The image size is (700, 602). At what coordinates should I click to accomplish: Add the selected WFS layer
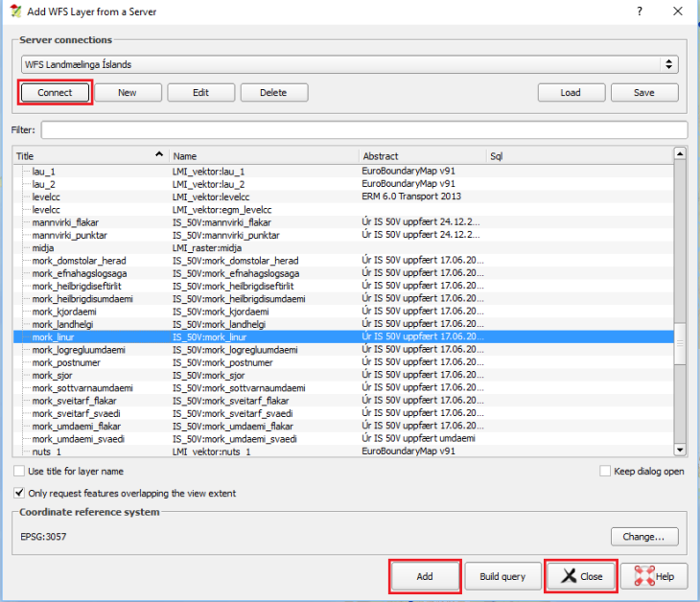[425, 576]
